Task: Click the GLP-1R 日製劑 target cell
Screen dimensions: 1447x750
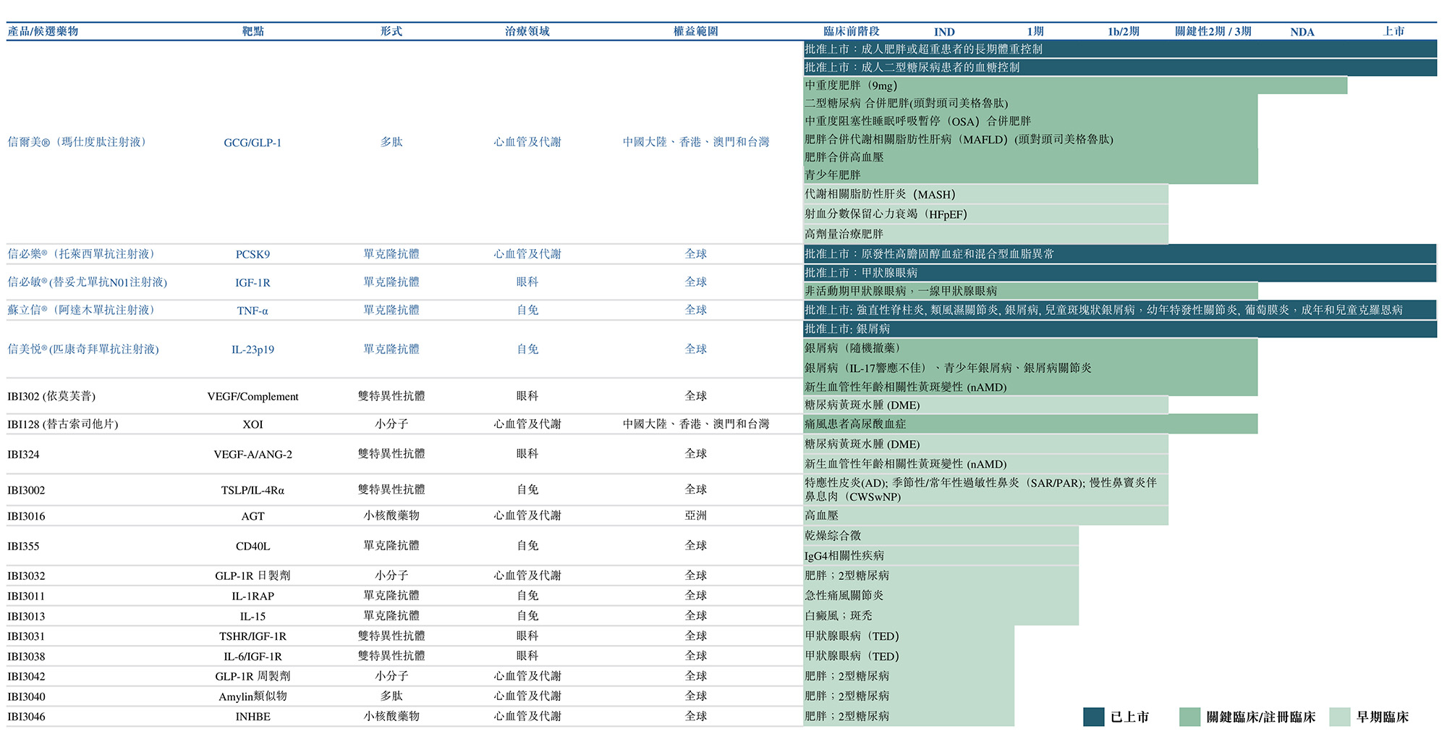Action: coord(253,576)
